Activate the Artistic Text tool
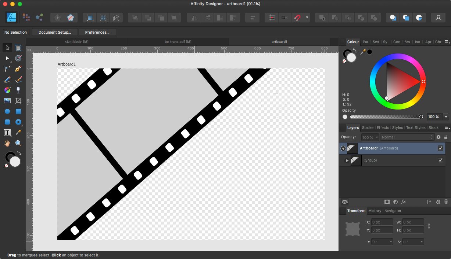Viewport: 451px width, 259px height. (7, 133)
